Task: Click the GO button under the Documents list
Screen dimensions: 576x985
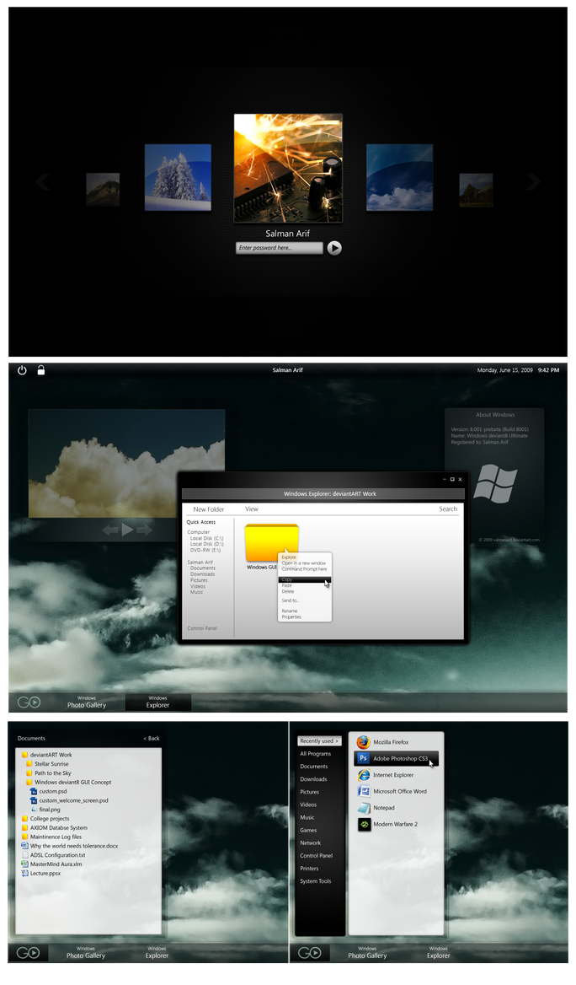Action: point(29,952)
